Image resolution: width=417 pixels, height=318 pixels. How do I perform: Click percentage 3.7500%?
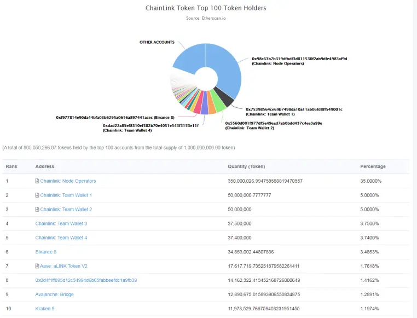[369, 224]
